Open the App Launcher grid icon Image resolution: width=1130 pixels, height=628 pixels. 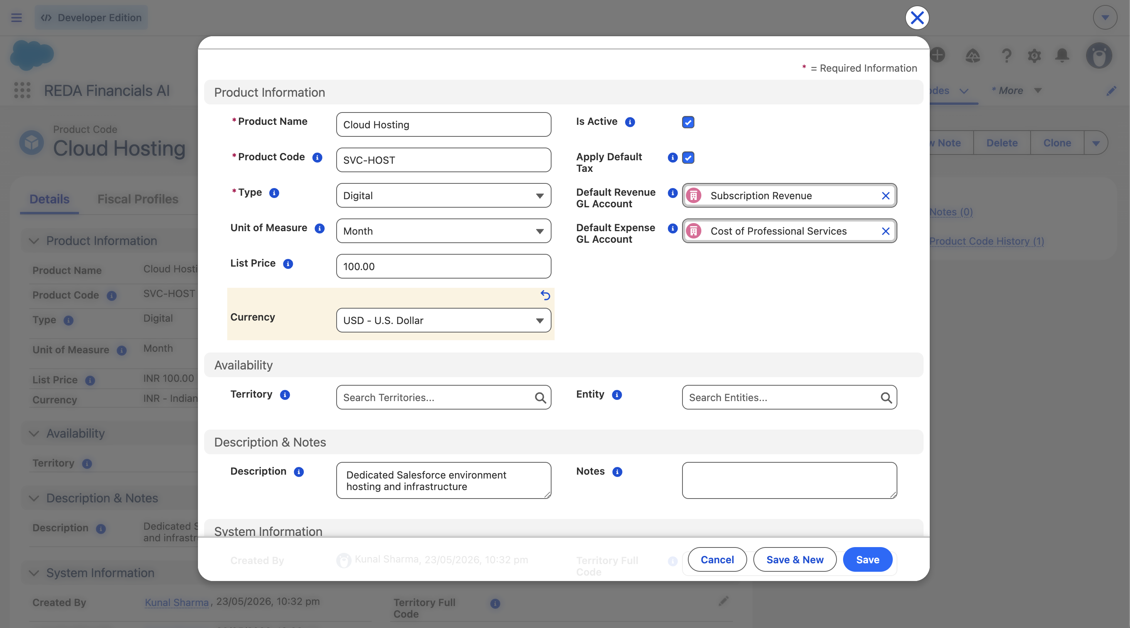(x=22, y=91)
